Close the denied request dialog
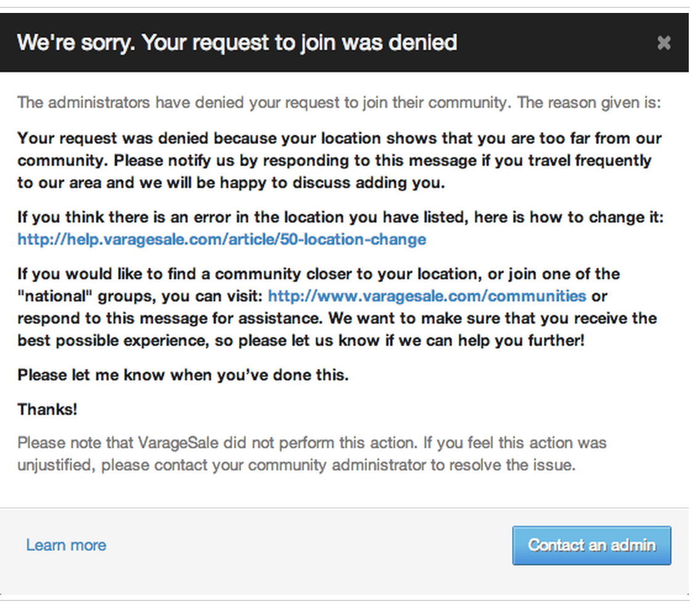This screenshot has width=690, height=606. coord(663,43)
